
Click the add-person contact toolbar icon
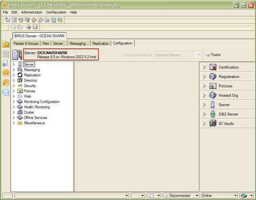point(29,27)
